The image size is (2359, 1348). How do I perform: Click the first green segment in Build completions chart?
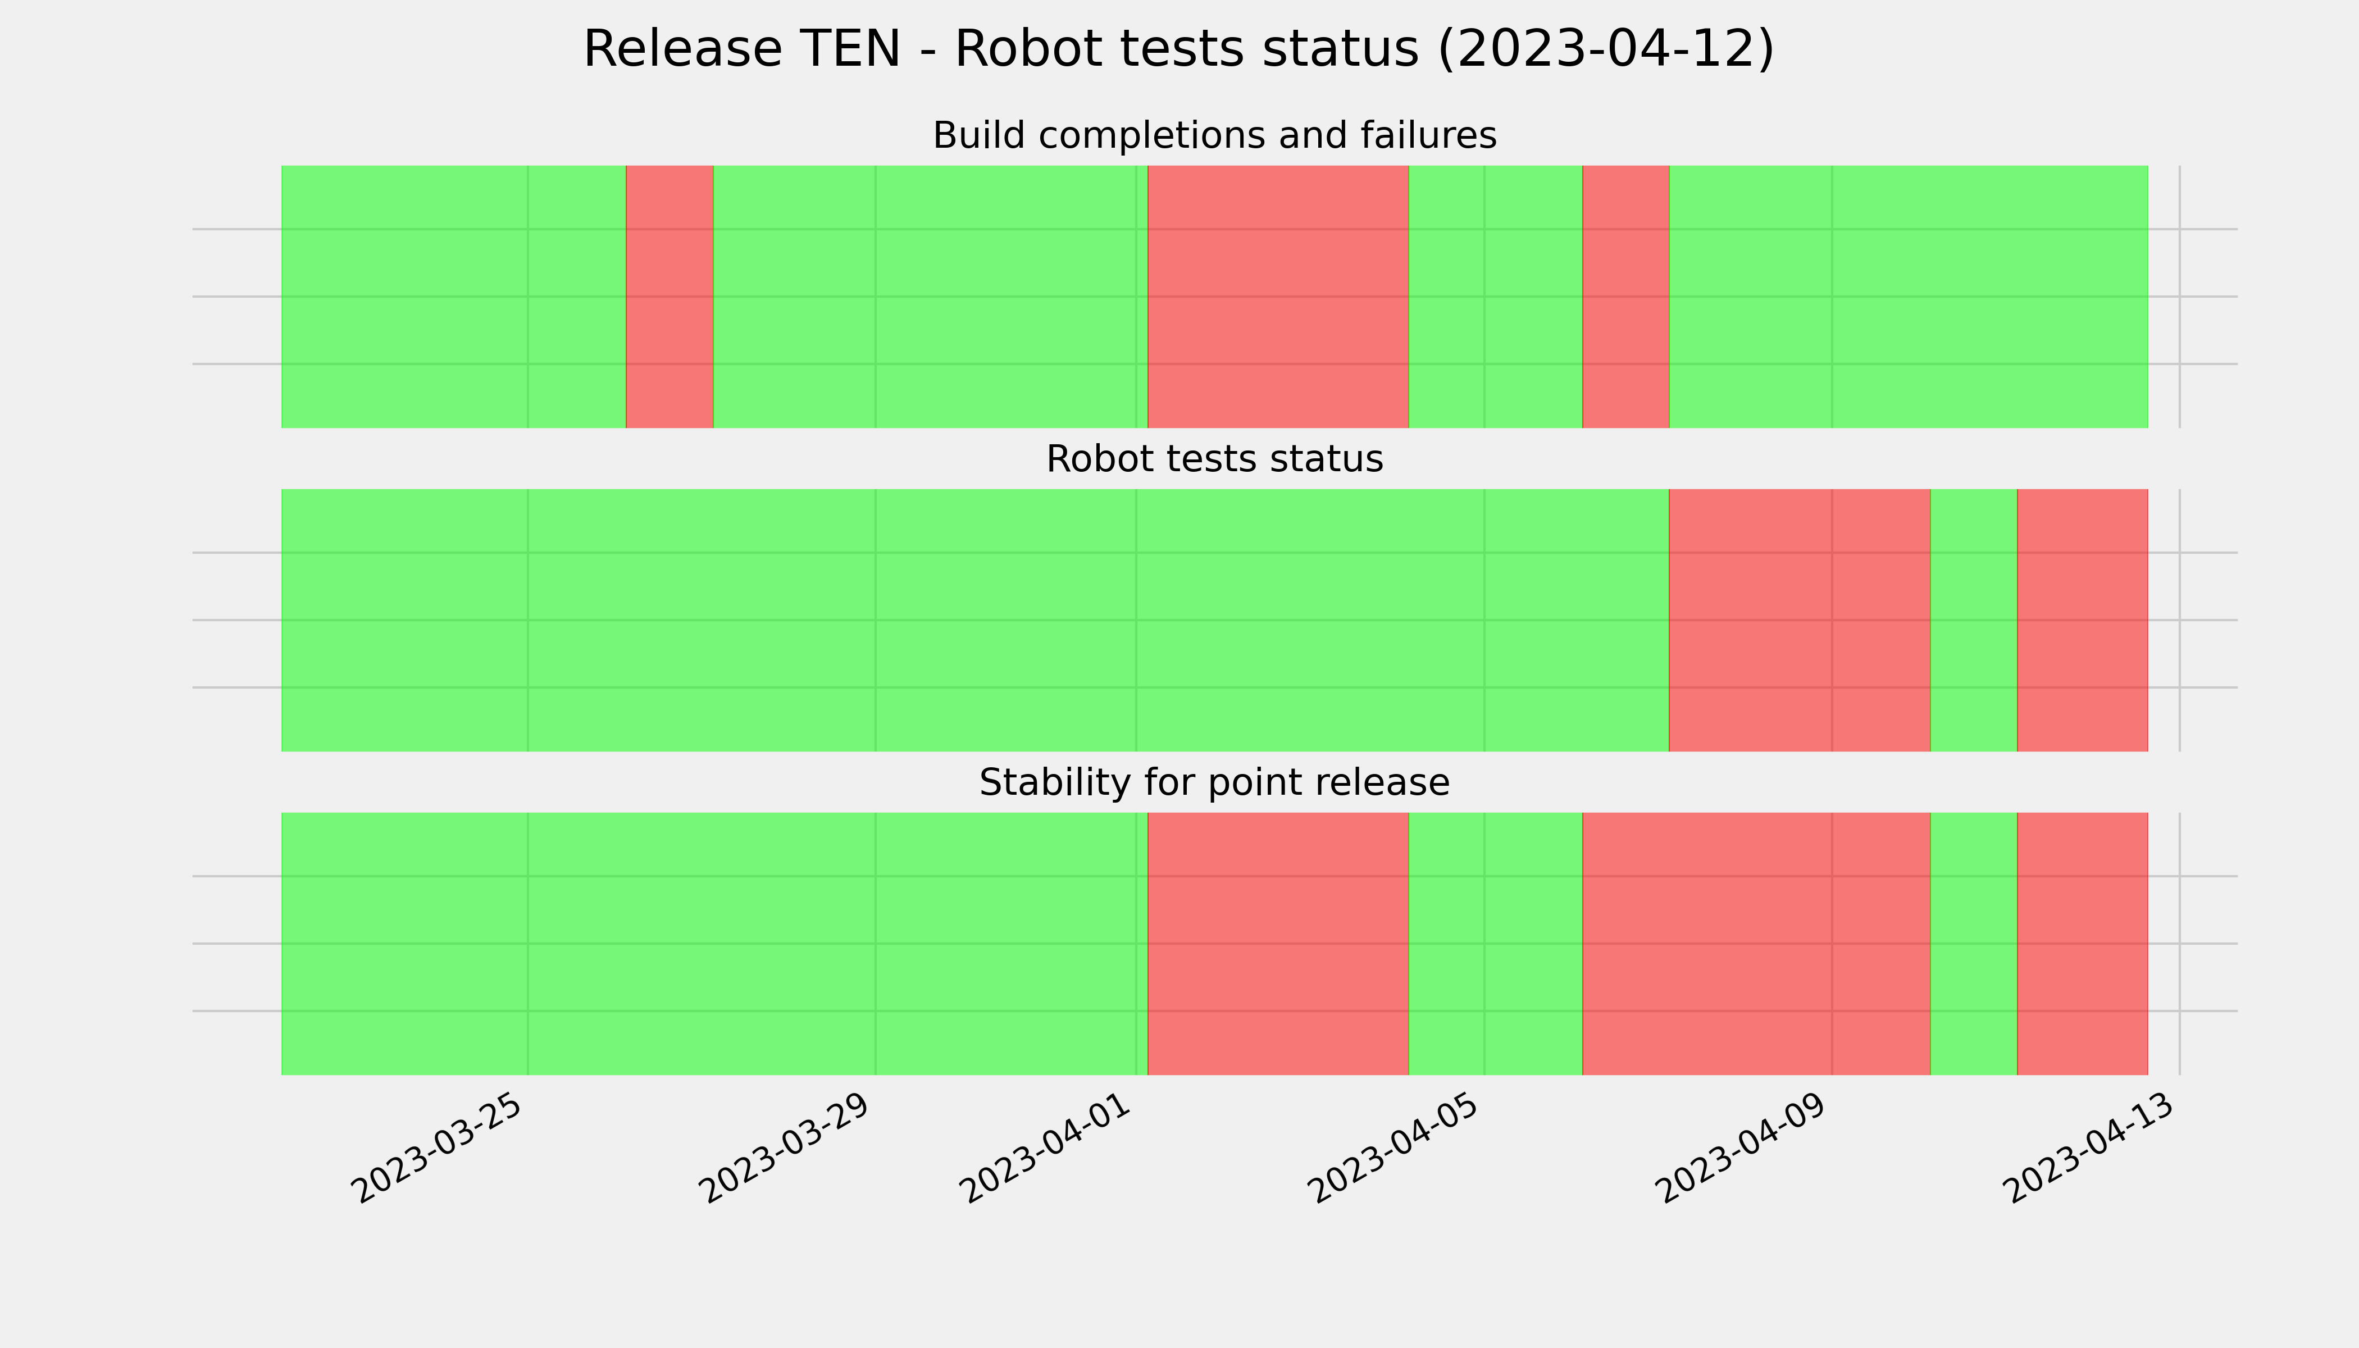point(454,296)
